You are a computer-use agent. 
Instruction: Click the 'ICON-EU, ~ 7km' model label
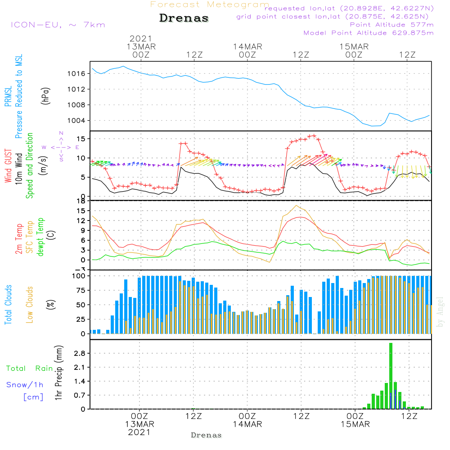tap(58, 25)
